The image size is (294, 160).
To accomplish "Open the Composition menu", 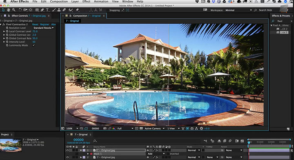I will (59, 2).
